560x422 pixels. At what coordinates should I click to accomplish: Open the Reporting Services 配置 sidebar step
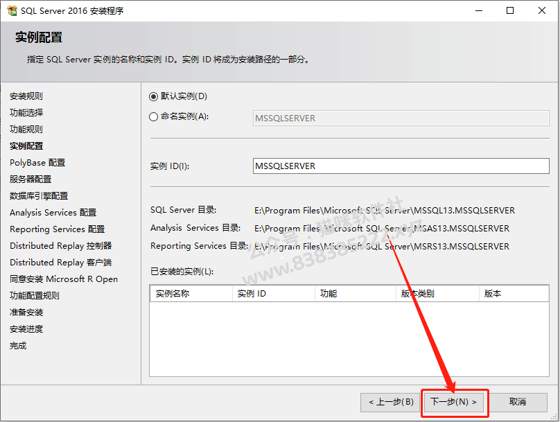(x=57, y=229)
